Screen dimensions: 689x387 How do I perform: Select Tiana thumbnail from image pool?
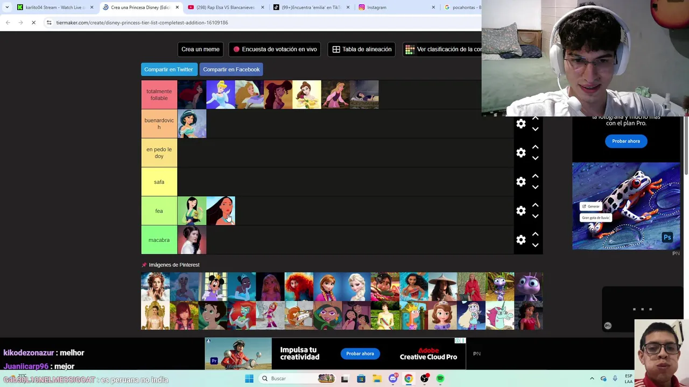coord(241,286)
